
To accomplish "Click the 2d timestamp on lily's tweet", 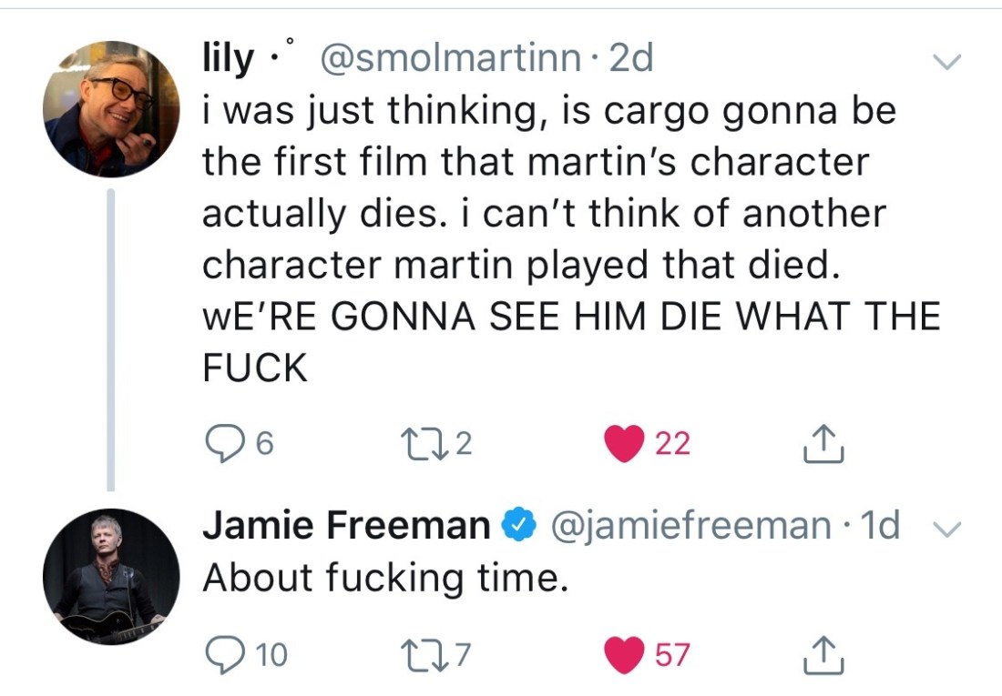I will [630, 59].
